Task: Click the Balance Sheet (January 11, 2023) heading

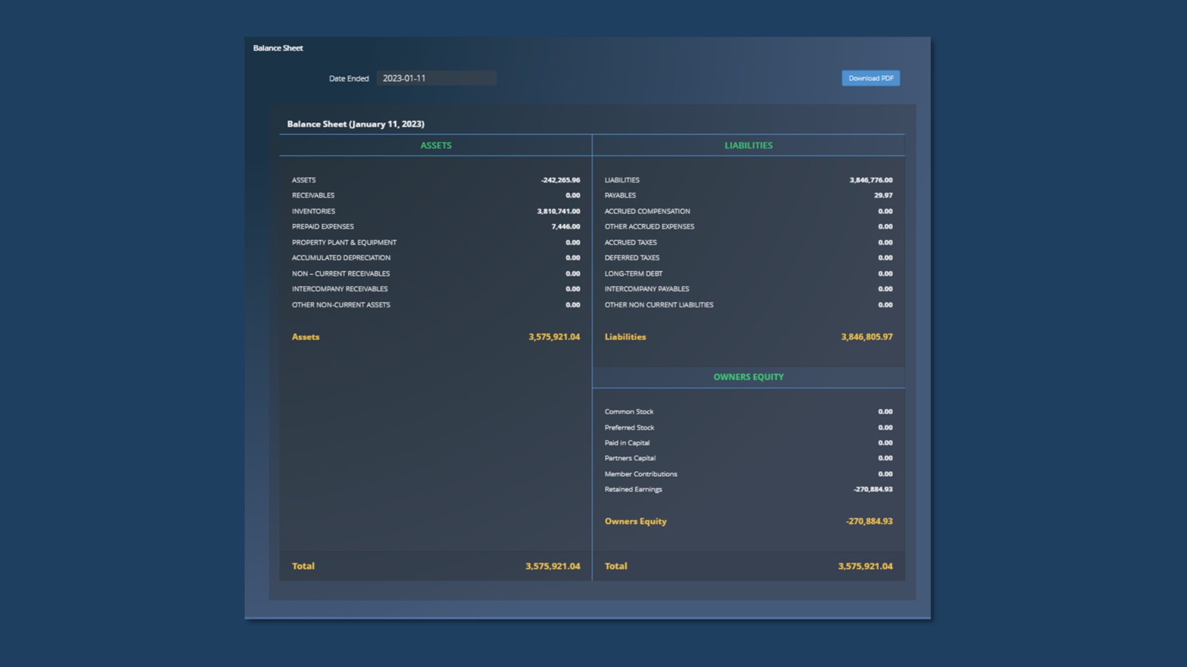Action: point(355,124)
